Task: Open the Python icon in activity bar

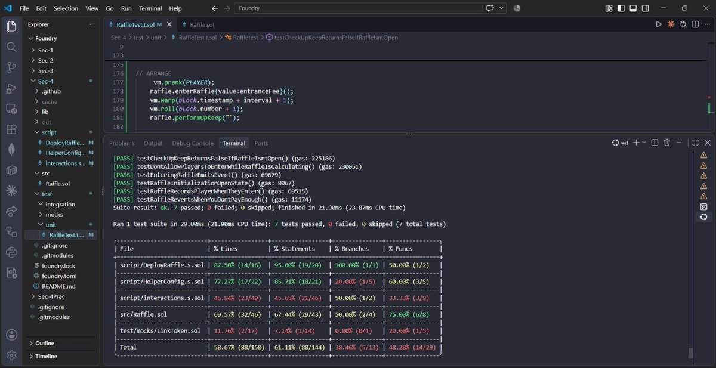Action: point(11,252)
